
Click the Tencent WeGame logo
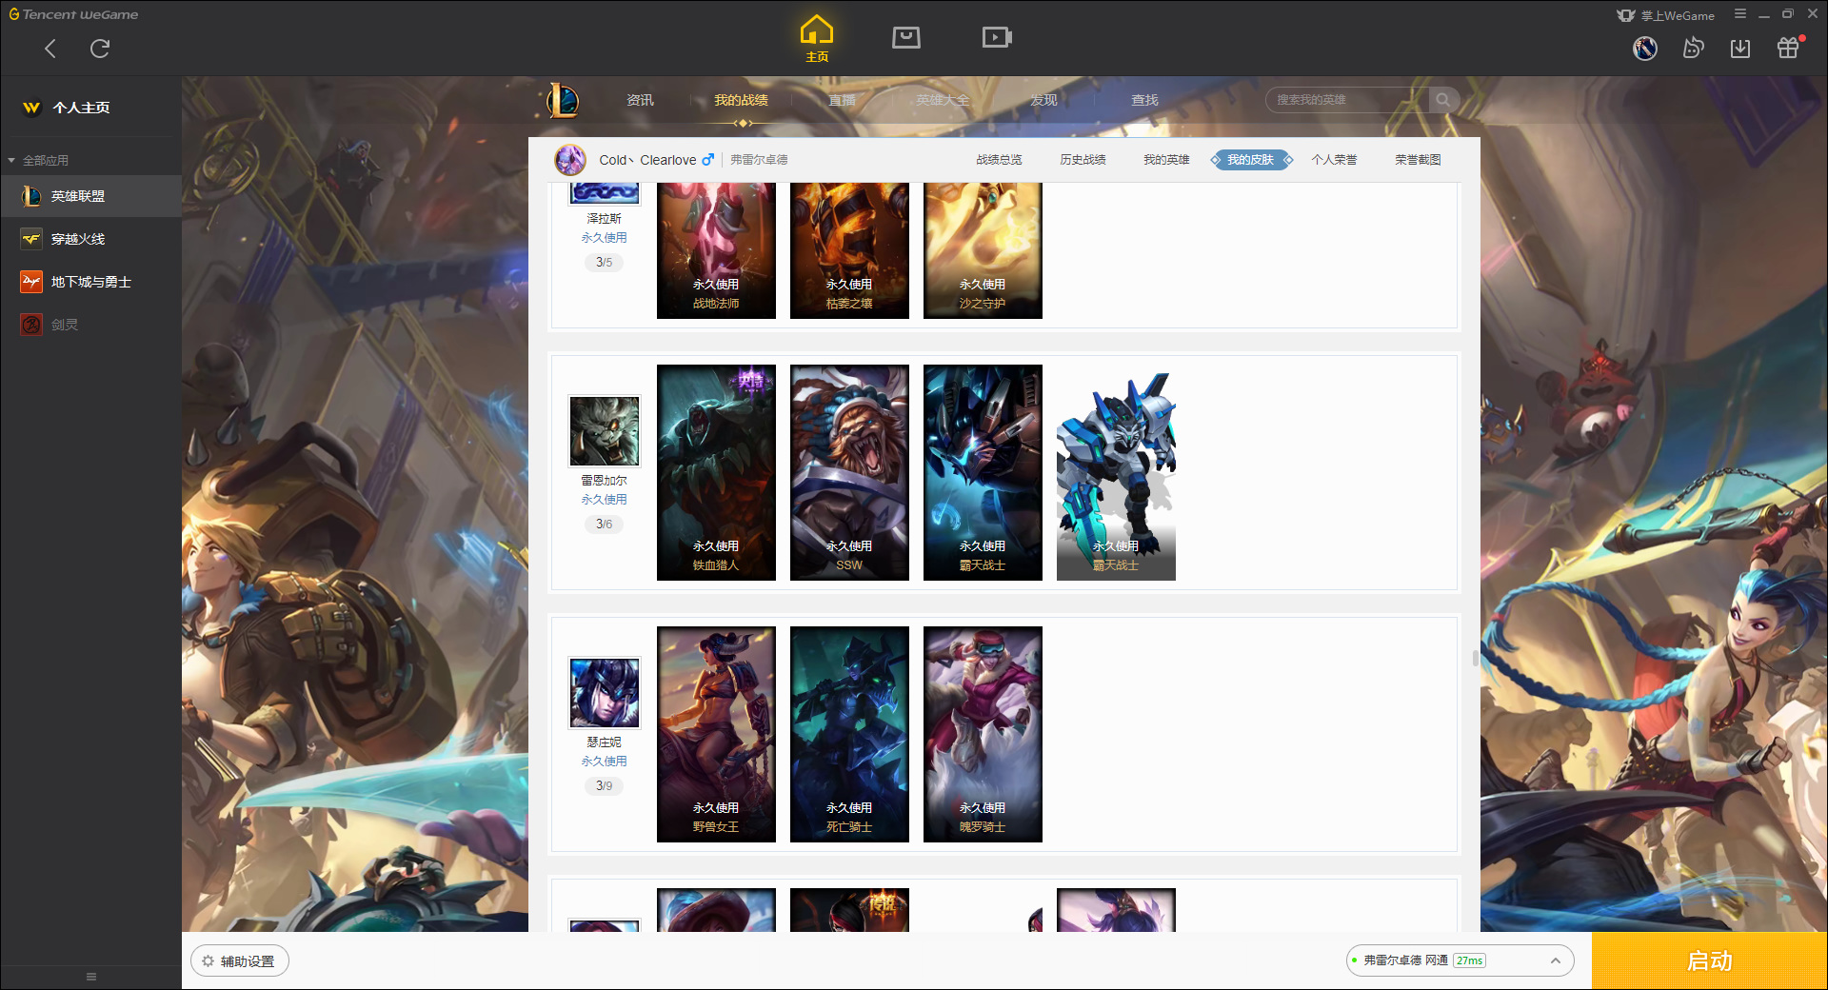(x=73, y=14)
